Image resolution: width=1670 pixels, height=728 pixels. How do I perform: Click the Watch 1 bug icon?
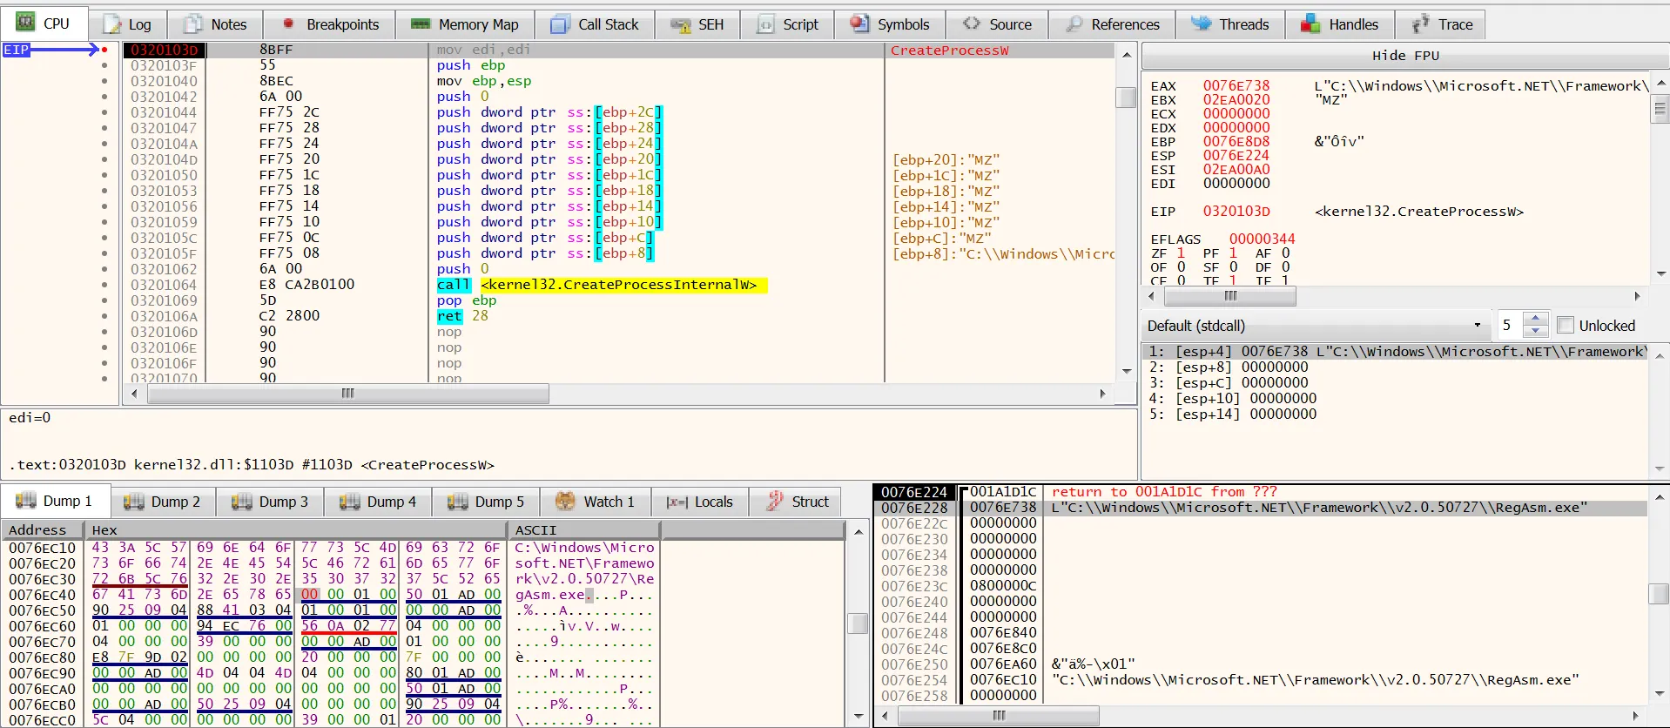click(x=565, y=501)
